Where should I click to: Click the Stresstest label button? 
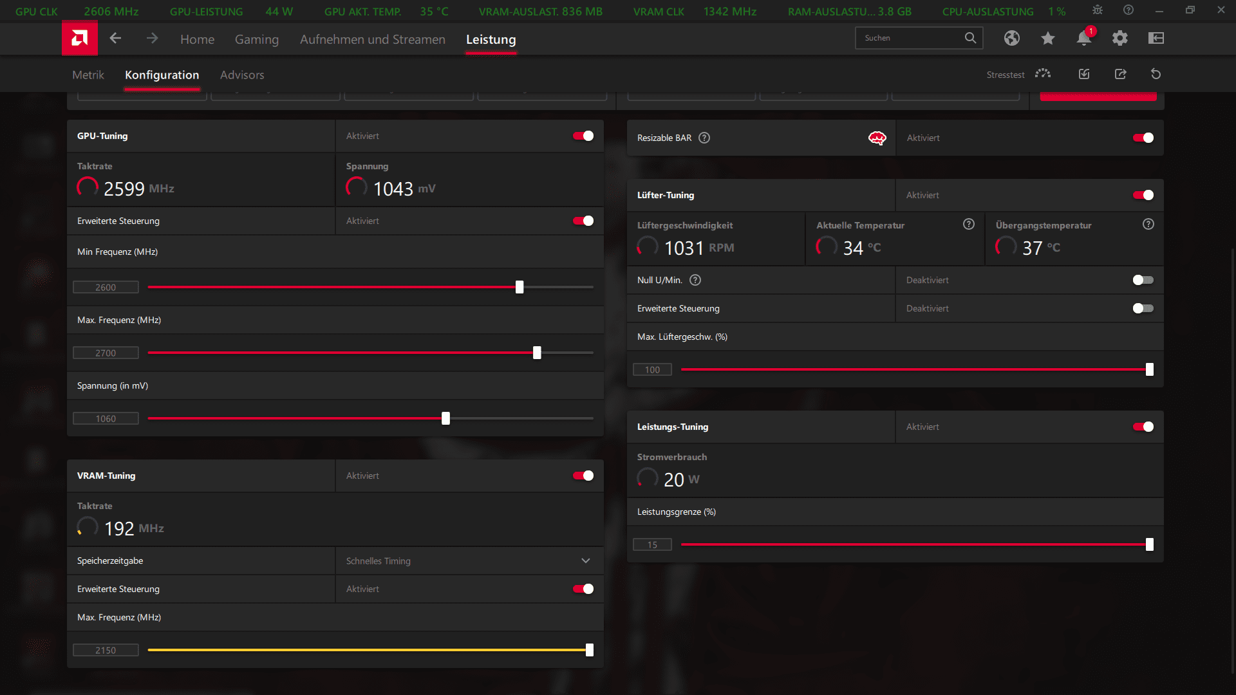(1005, 75)
